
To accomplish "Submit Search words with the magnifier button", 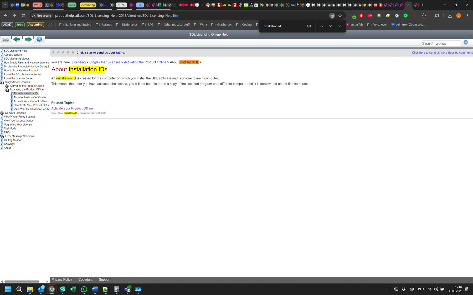I will (465, 42).
